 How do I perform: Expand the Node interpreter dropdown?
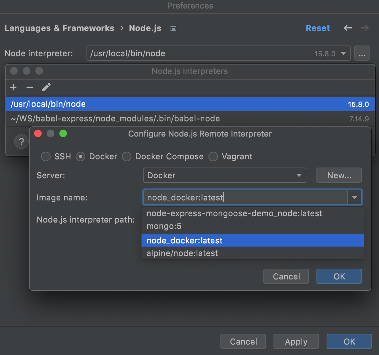click(343, 53)
